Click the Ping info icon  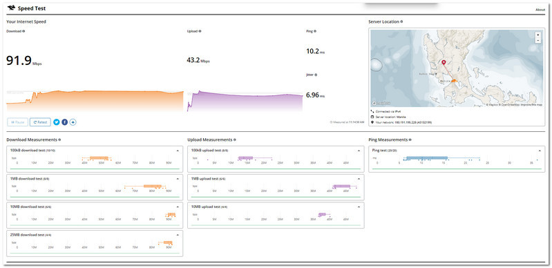315,31
